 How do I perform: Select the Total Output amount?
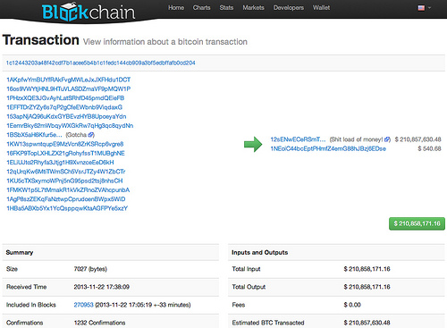click(367, 287)
